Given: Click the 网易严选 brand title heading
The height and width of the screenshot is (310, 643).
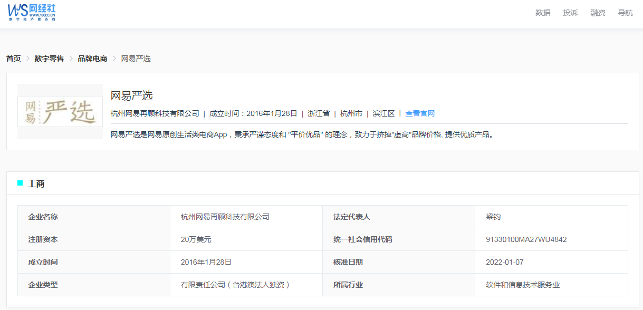Looking at the screenshot, I should point(132,95).
